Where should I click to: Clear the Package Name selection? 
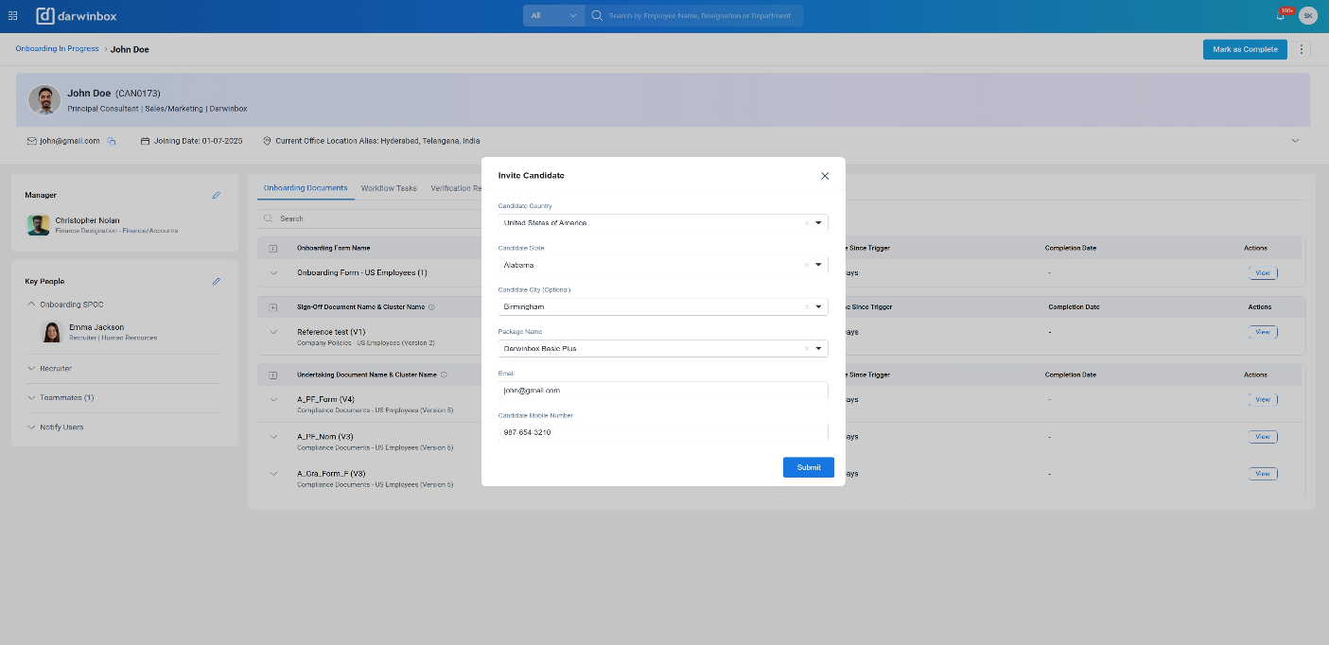click(x=807, y=348)
